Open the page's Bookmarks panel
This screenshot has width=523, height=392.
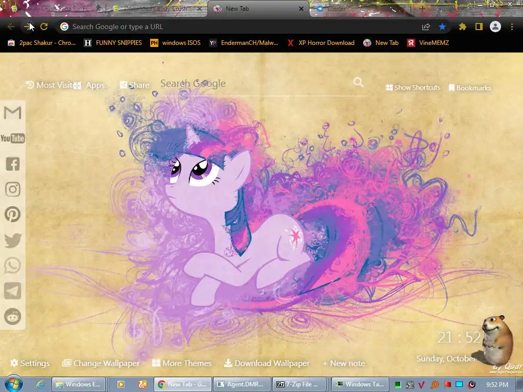click(470, 88)
